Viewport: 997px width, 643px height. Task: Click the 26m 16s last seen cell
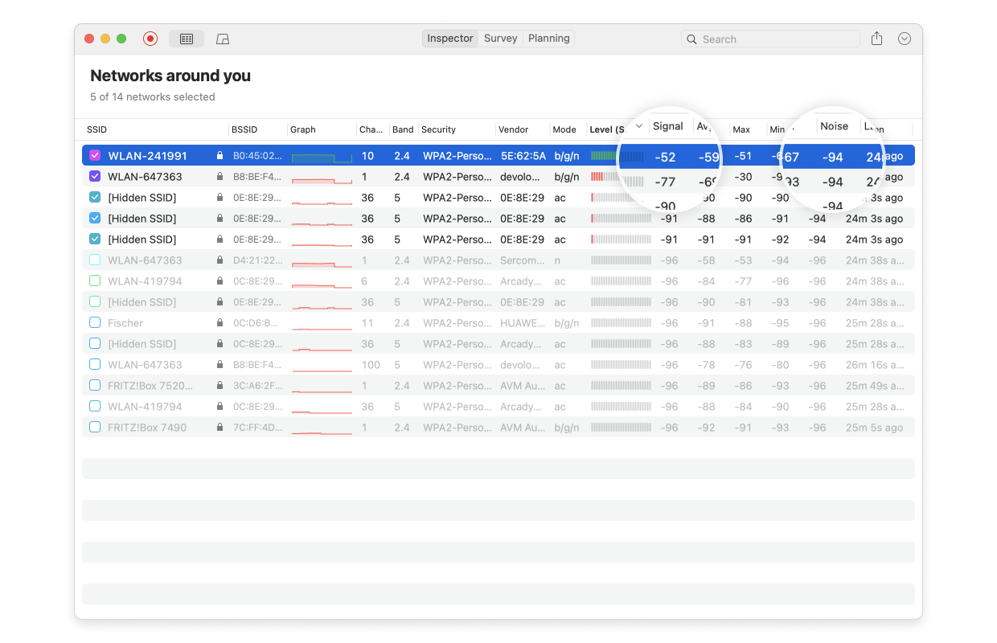(x=875, y=365)
